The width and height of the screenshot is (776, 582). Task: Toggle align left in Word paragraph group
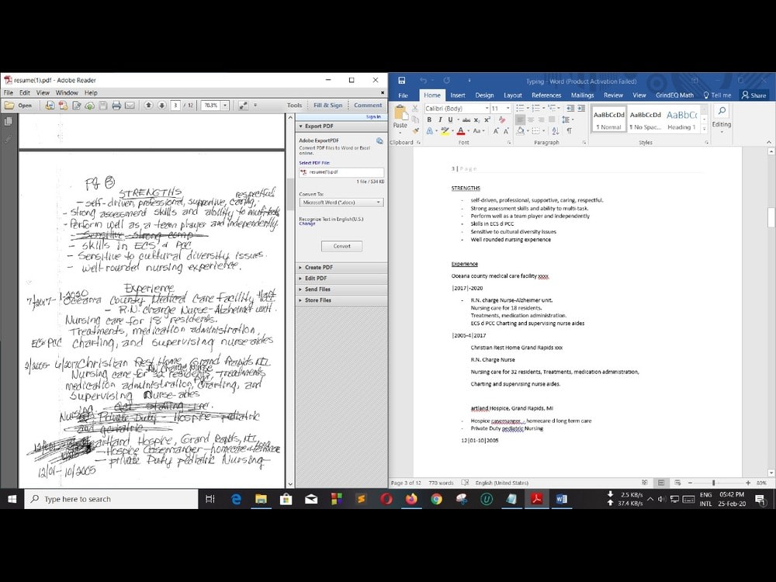tap(520, 120)
